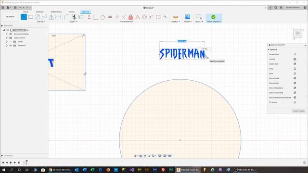
Task: Open the Insert dropdown menu
Action: (x=188, y=22)
